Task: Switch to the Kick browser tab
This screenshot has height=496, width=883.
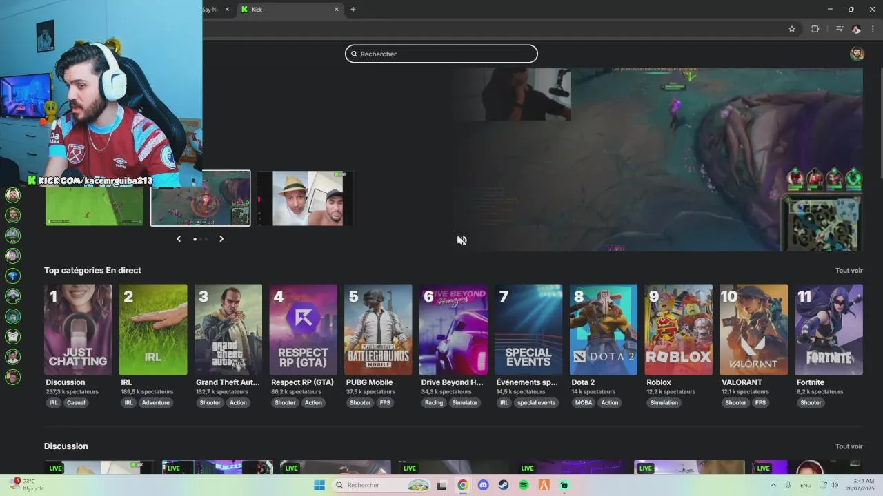Action: [x=290, y=10]
